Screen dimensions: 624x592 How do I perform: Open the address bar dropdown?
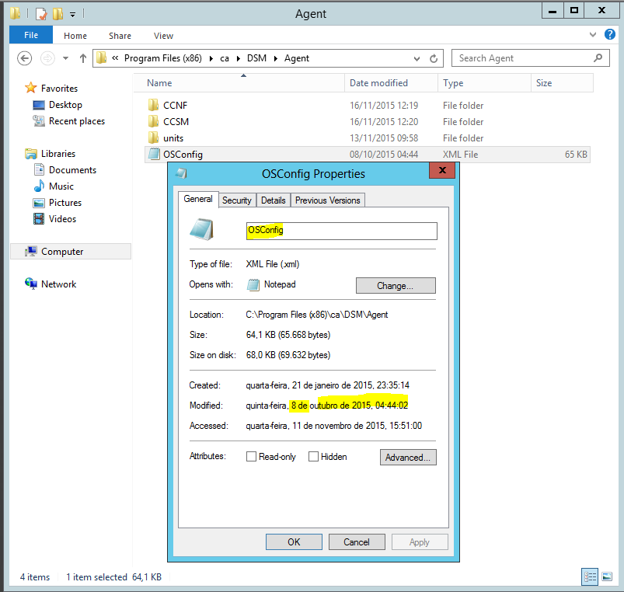(x=417, y=57)
